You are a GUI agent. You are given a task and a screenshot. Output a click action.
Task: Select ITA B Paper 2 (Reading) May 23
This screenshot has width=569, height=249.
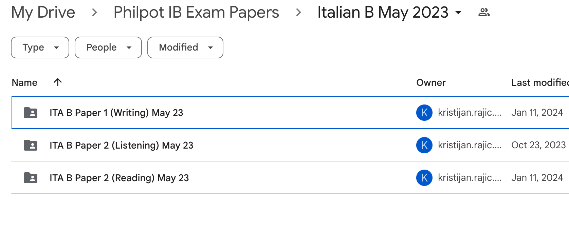tap(119, 178)
